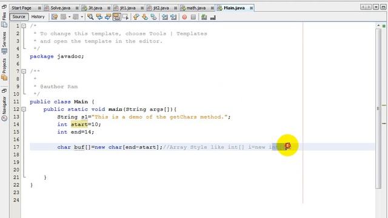
Task: Toggle bookmark on current line
Action: pos(153,17)
